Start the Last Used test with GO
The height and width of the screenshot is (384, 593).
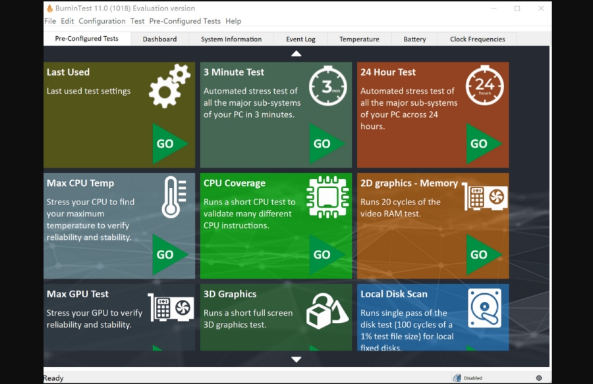(x=170, y=143)
